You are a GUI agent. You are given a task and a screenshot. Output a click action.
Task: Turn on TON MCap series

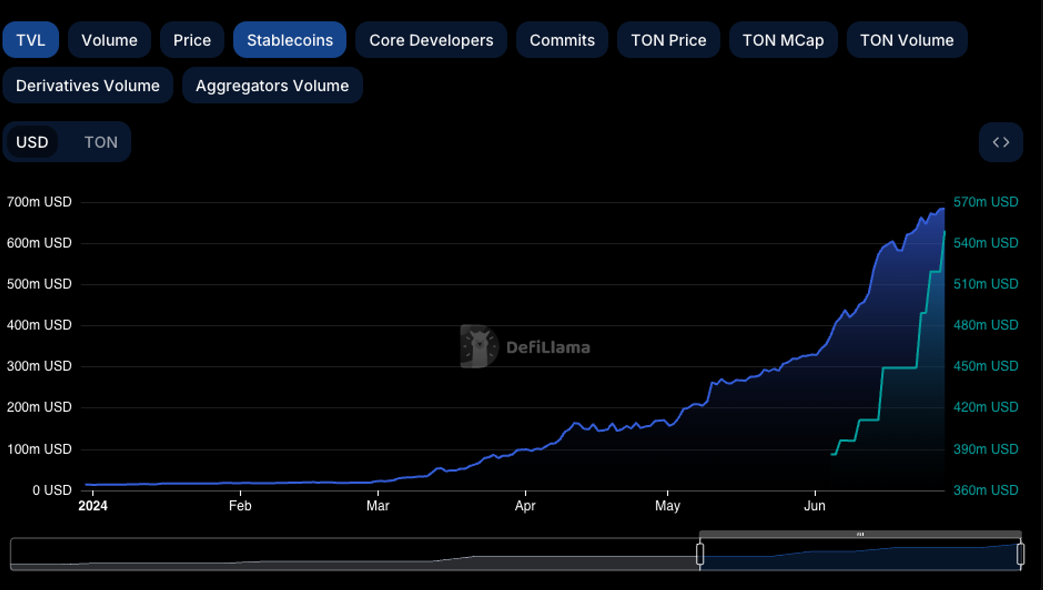coord(783,40)
